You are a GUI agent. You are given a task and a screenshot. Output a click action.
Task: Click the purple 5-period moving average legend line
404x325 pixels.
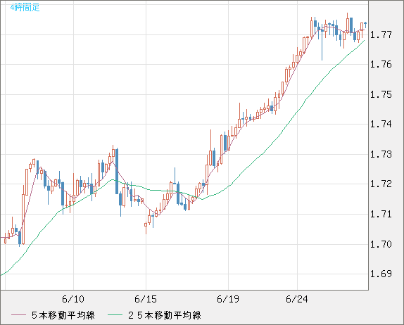[18, 315]
